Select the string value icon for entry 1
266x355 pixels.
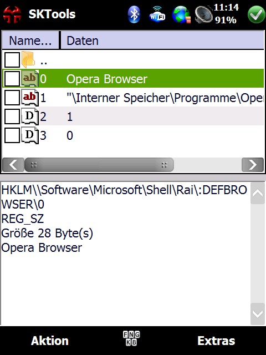[x=30, y=98]
